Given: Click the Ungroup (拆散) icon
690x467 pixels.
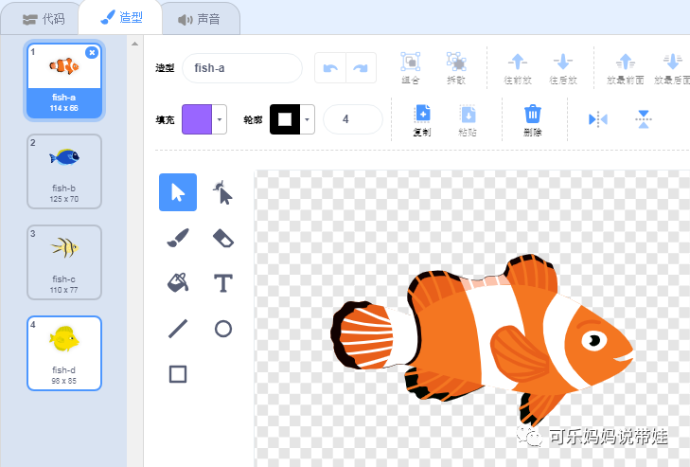Looking at the screenshot, I should click(x=456, y=68).
